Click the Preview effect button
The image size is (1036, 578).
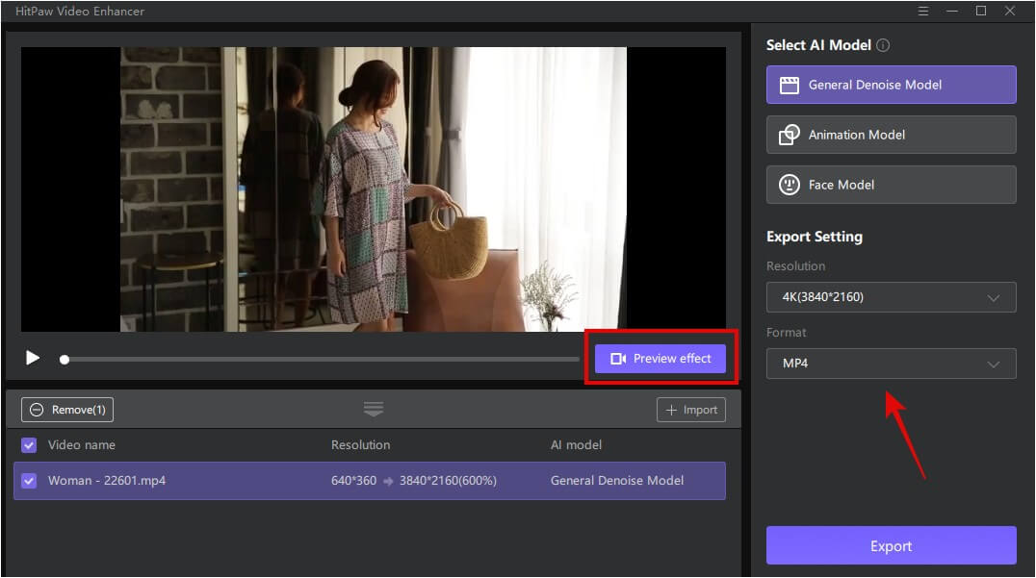pos(660,359)
